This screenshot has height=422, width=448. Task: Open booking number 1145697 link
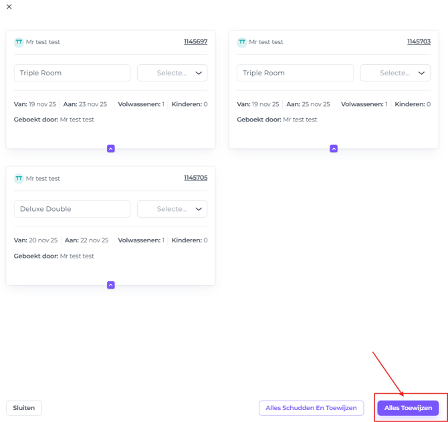(195, 42)
